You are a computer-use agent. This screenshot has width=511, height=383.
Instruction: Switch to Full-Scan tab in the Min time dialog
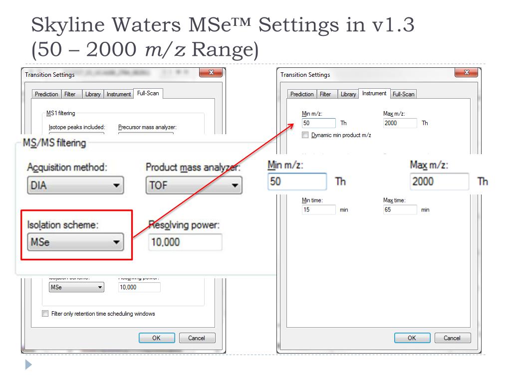point(403,94)
